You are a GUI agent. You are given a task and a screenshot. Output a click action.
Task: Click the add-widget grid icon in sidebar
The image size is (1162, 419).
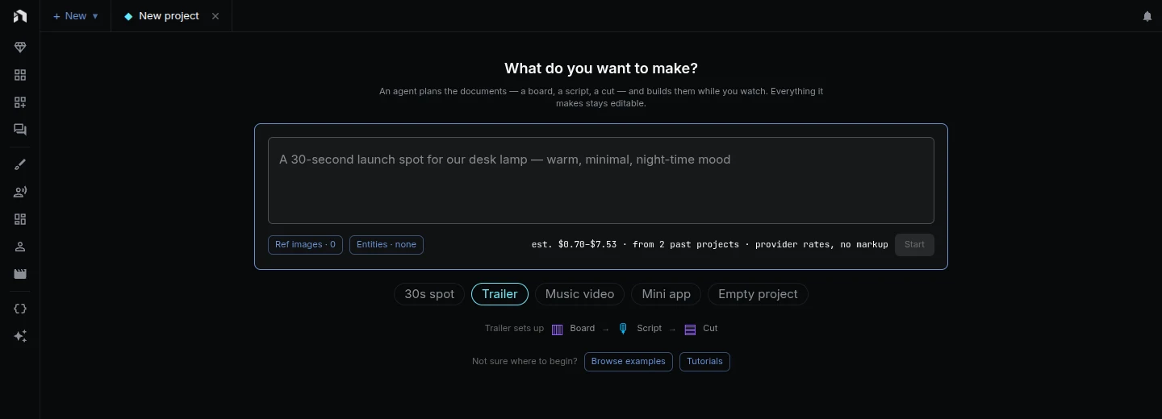click(x=20, y=102)
